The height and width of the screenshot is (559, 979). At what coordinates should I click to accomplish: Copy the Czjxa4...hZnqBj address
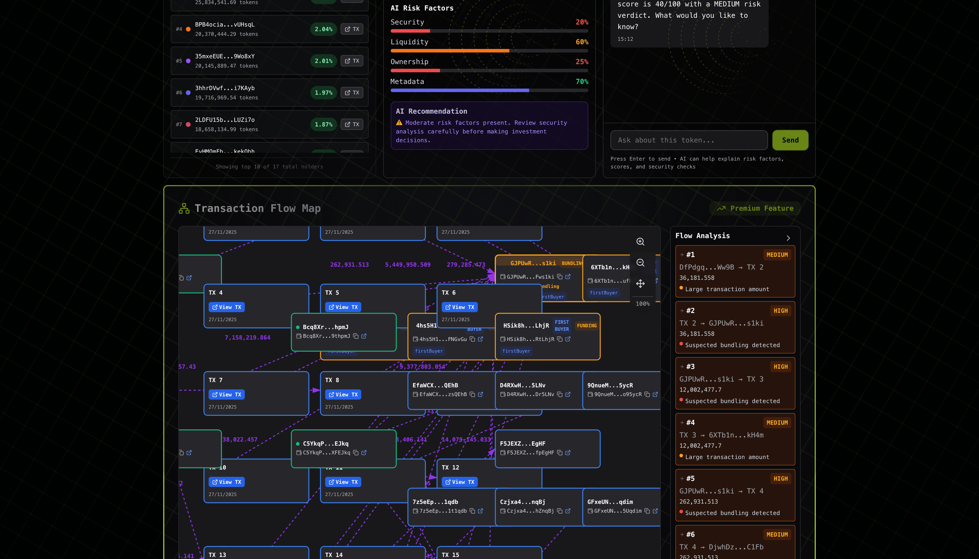coord(559,511)
